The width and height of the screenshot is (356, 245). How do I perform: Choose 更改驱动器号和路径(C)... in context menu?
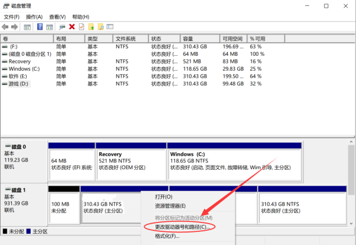(x=182, y=227)
